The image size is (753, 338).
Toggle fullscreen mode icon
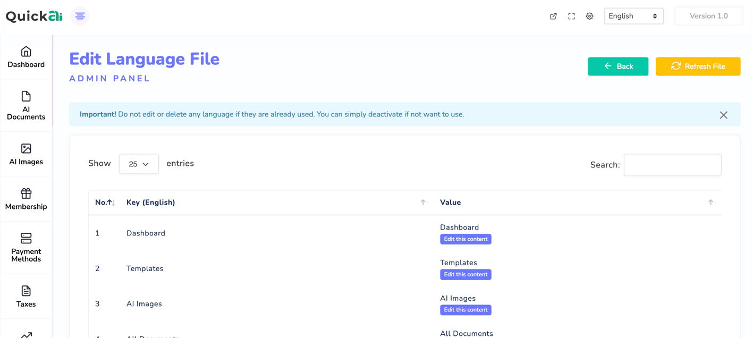571,16
